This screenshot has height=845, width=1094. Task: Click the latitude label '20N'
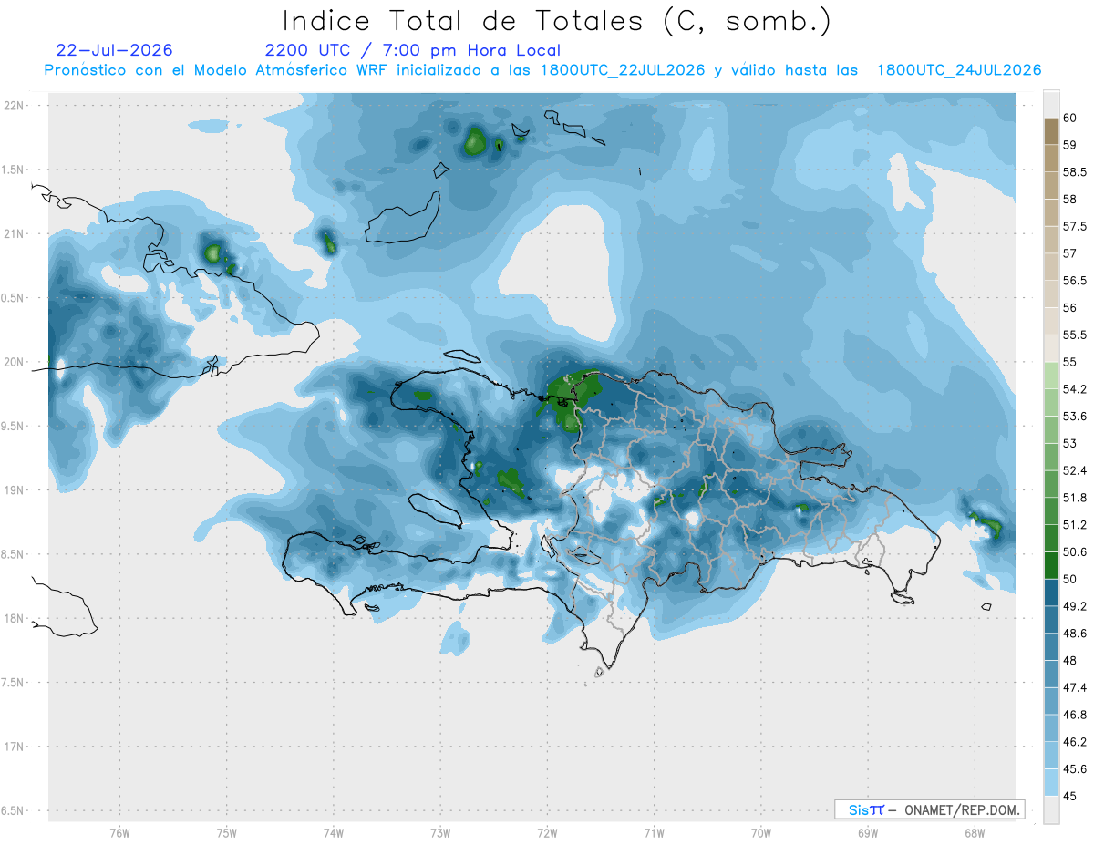point(15,362)
